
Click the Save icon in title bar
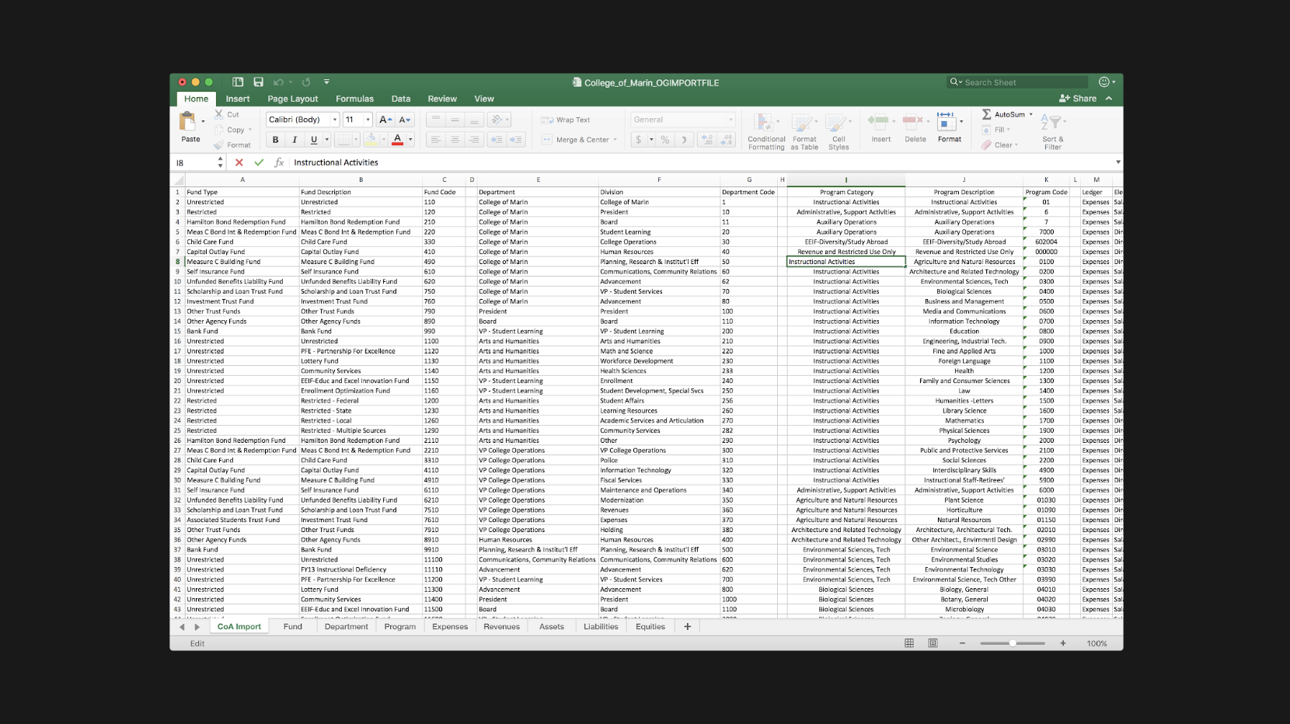(258, 82)
